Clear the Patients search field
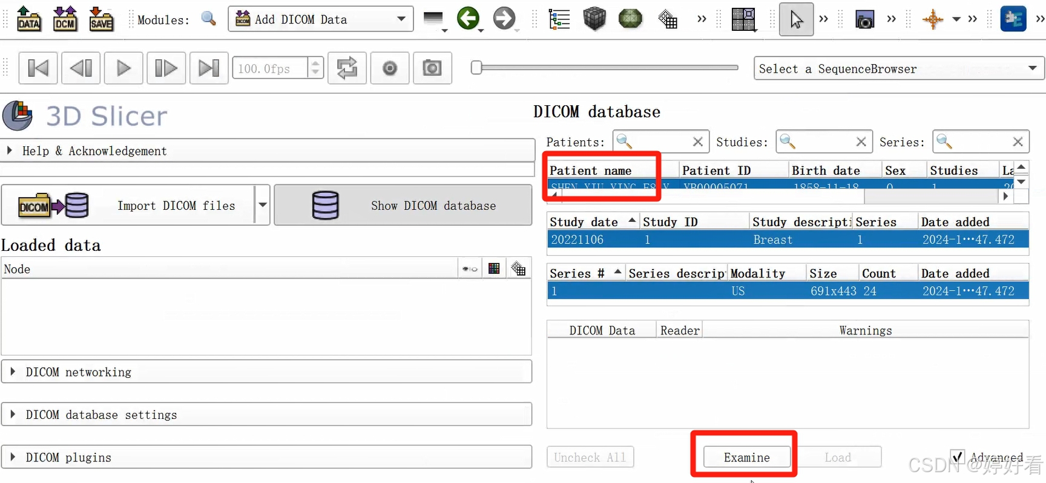Screen dimensions: 1046x483 [698, 141]
